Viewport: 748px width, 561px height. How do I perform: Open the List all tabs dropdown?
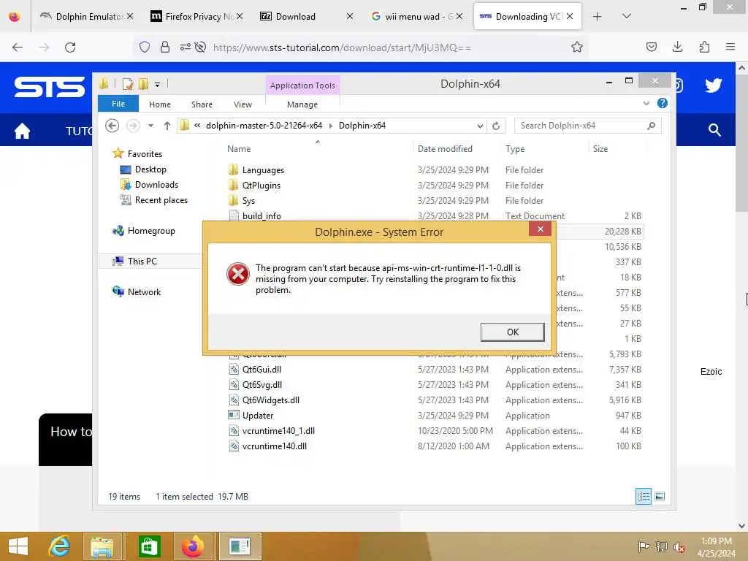pyautogui.click(x=627, y=16)
